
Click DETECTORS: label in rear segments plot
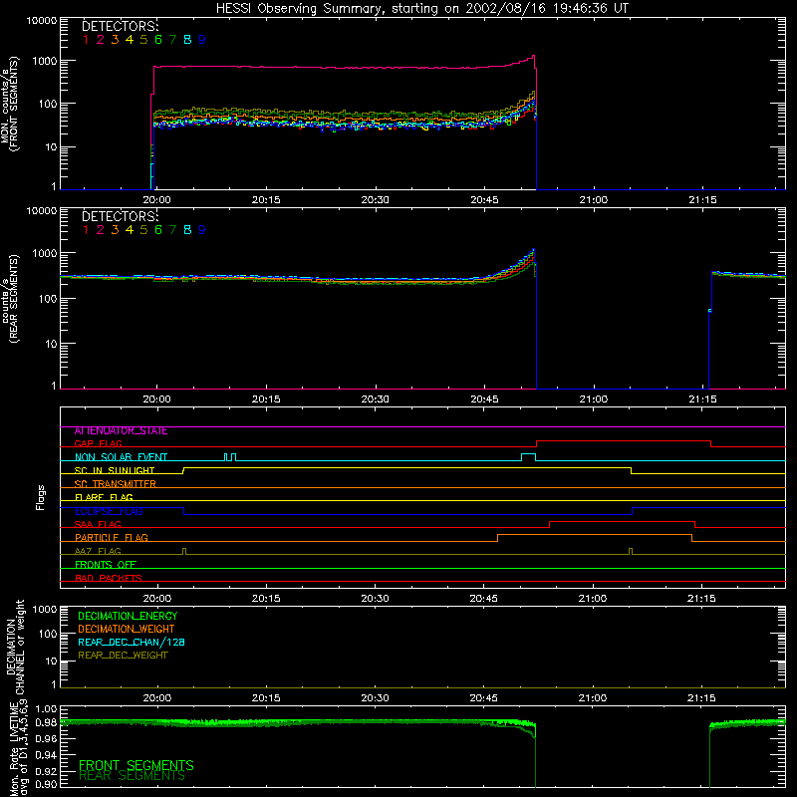point(121,216)
